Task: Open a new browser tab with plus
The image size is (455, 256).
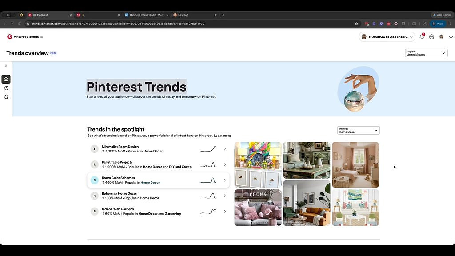Action: (223, 15)
